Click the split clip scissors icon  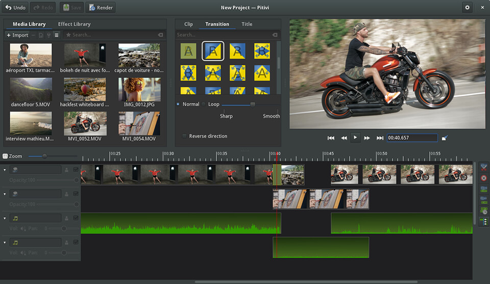[x=483, y=167]
